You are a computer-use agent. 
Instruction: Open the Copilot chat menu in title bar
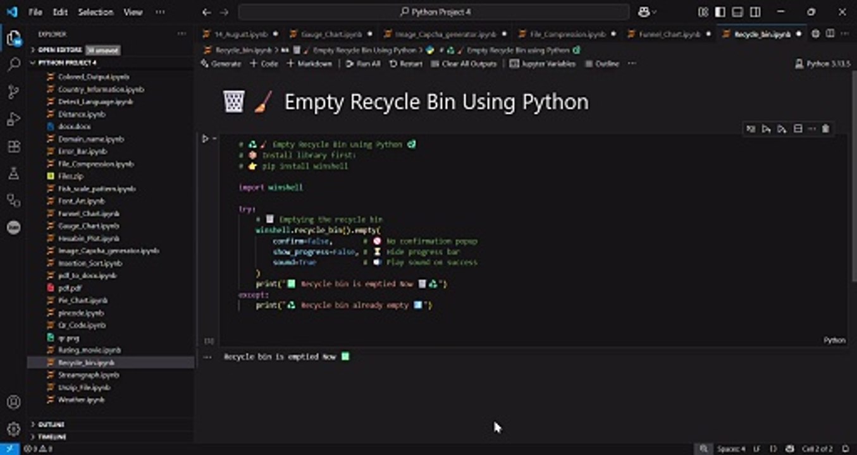648,12
